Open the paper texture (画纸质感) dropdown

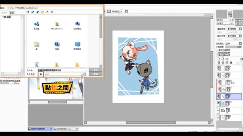coord(240,29)
